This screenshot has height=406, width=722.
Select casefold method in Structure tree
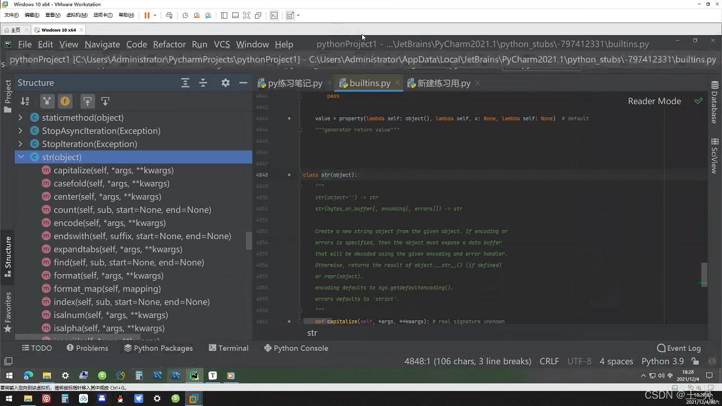click(111, 183)
